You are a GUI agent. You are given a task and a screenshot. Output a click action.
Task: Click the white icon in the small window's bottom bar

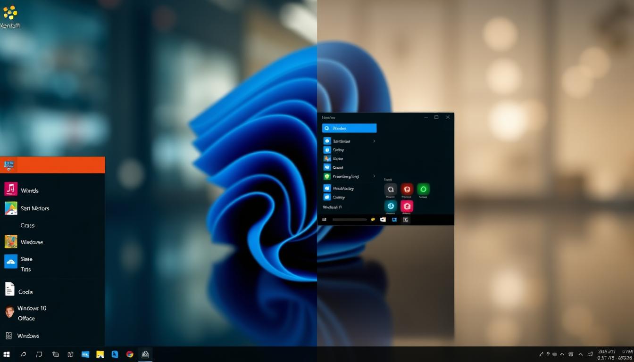tap(383, 220)
